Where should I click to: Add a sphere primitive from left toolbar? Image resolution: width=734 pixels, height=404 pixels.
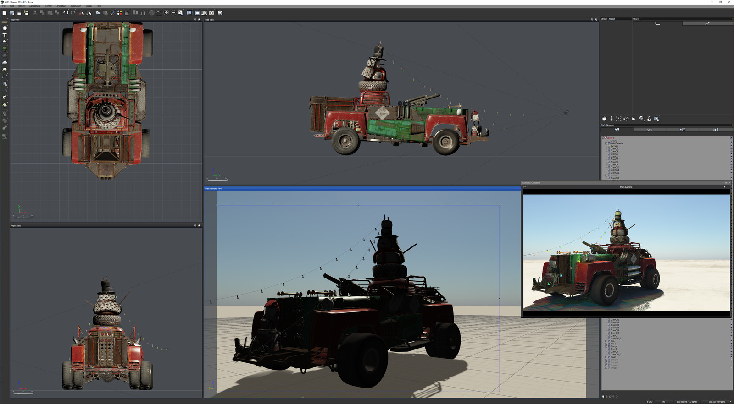[x=5, y=28]
